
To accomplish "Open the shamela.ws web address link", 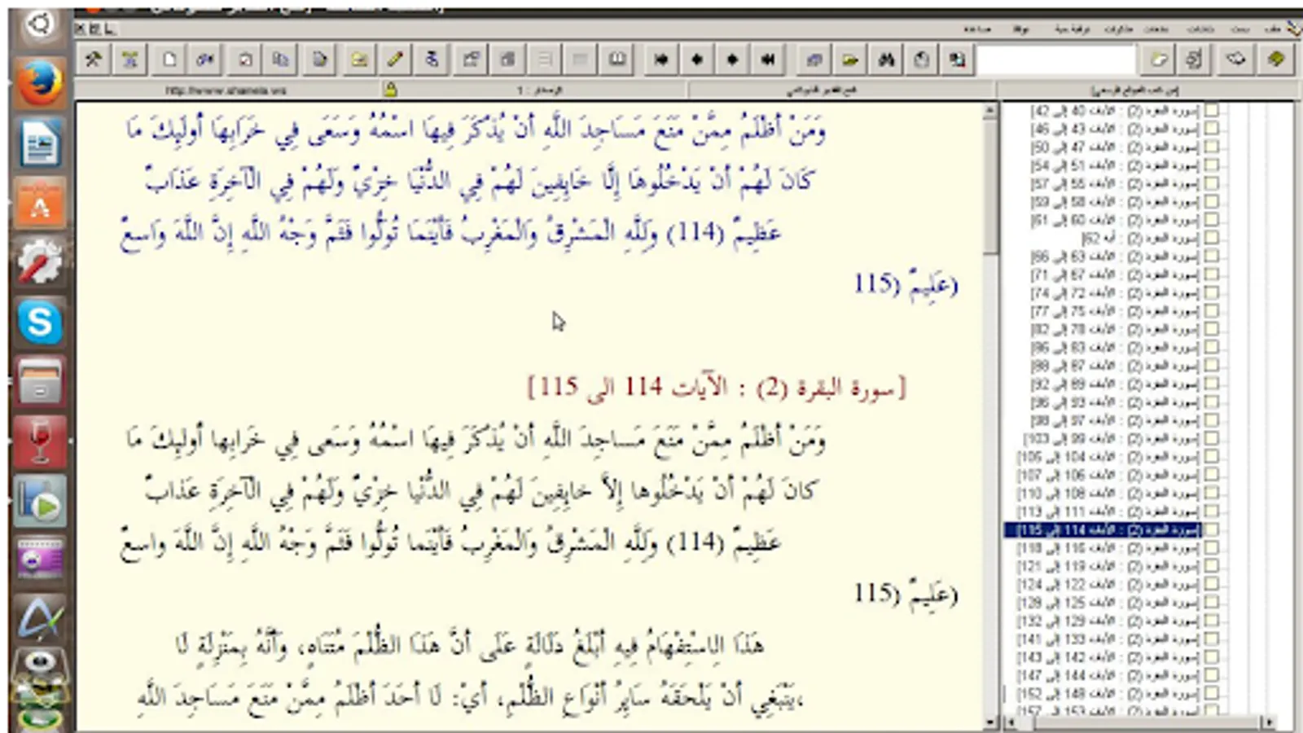I will 226,90.
